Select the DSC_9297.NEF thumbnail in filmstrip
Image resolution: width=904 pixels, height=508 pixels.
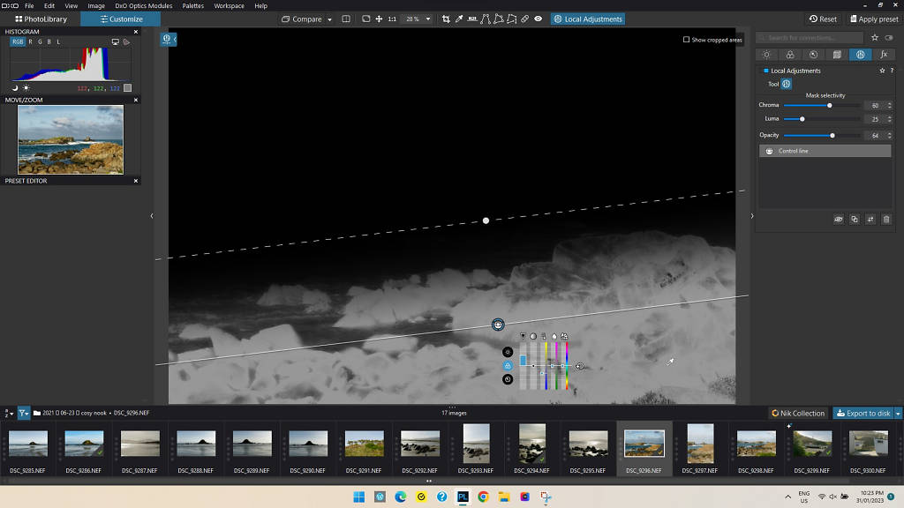(x=700, y=443)
